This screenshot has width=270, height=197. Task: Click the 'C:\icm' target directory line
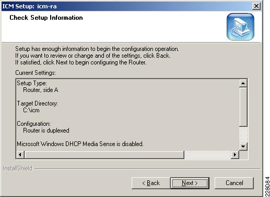(31, 110)
